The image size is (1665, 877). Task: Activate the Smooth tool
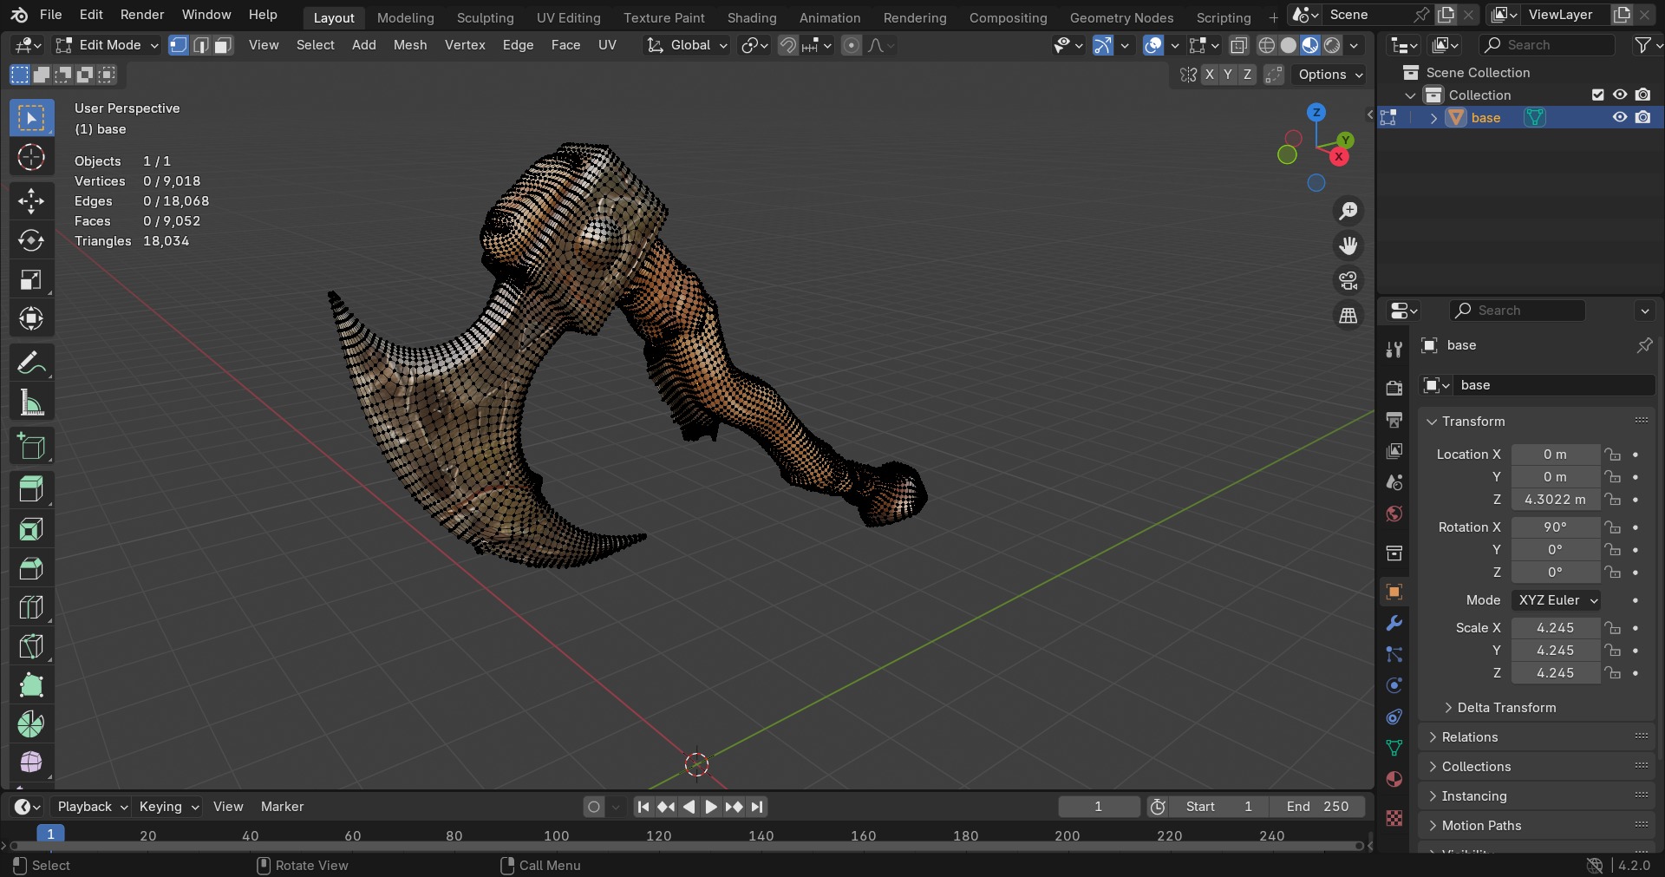[31, 762]
